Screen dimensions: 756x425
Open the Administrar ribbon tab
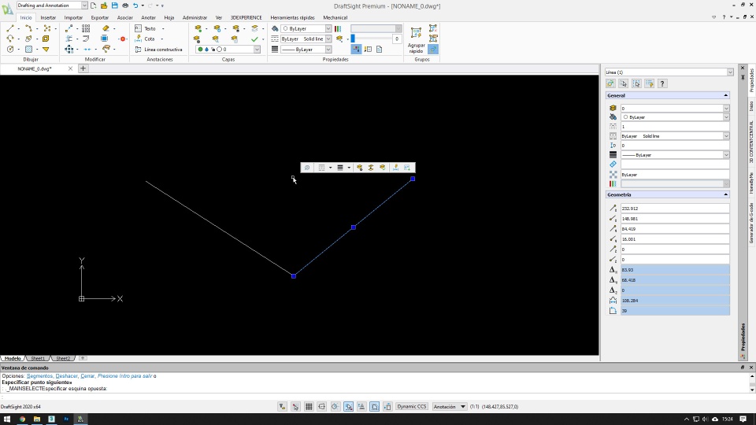[x=195, y=17]
